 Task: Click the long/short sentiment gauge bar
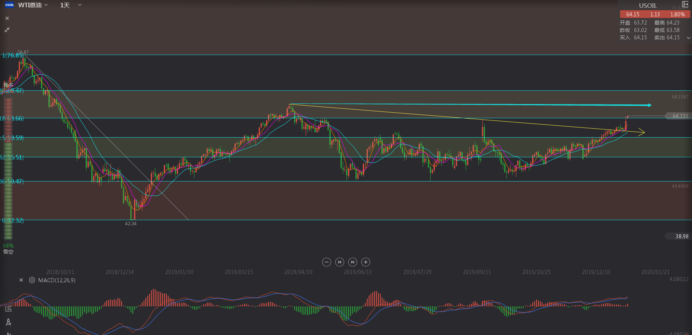8,167
